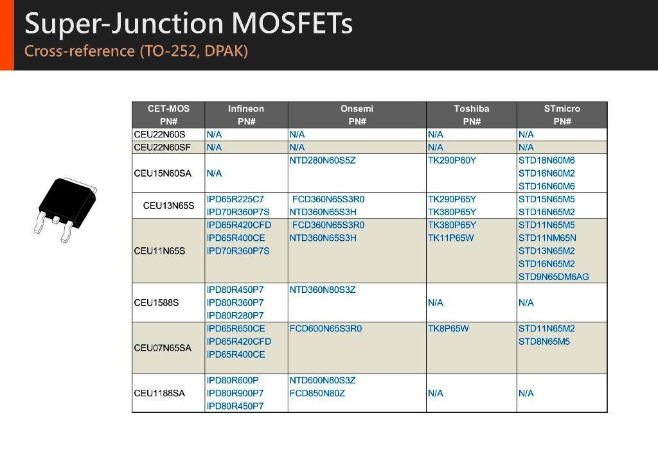Click the IPD80R280P7 Infineon part number
The height and width of the screenshot is (463, 658).
235,316
